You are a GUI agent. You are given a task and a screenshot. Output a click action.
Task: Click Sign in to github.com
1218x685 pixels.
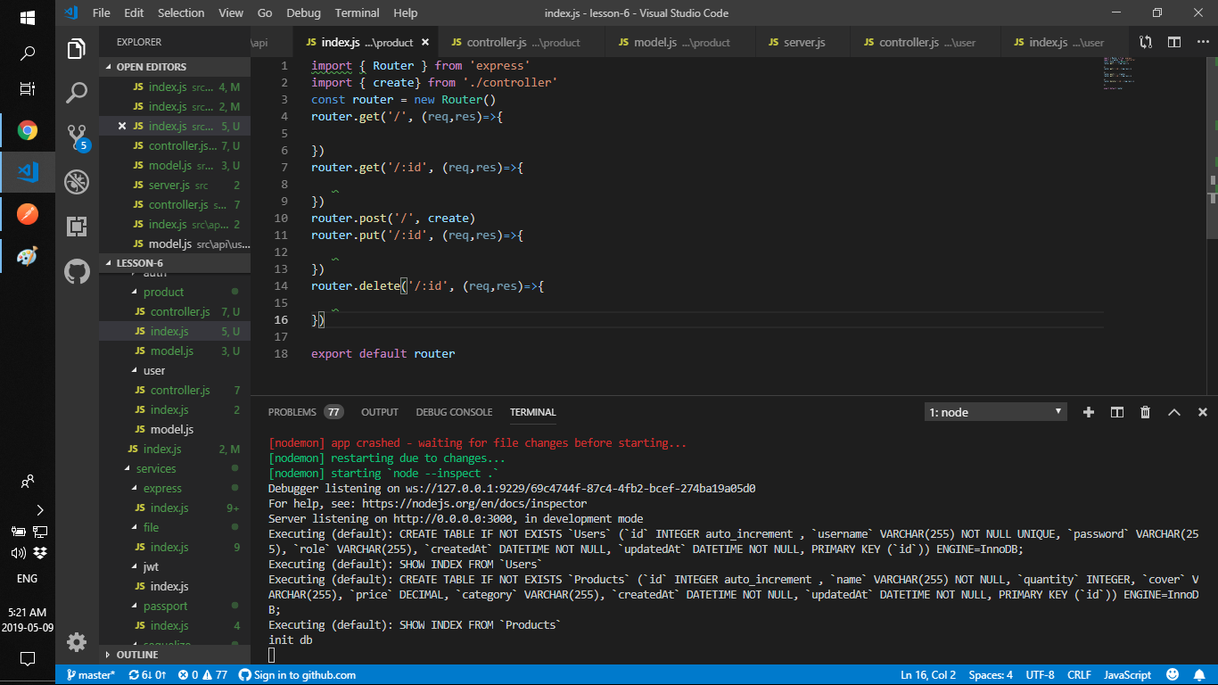coord(297,675)
